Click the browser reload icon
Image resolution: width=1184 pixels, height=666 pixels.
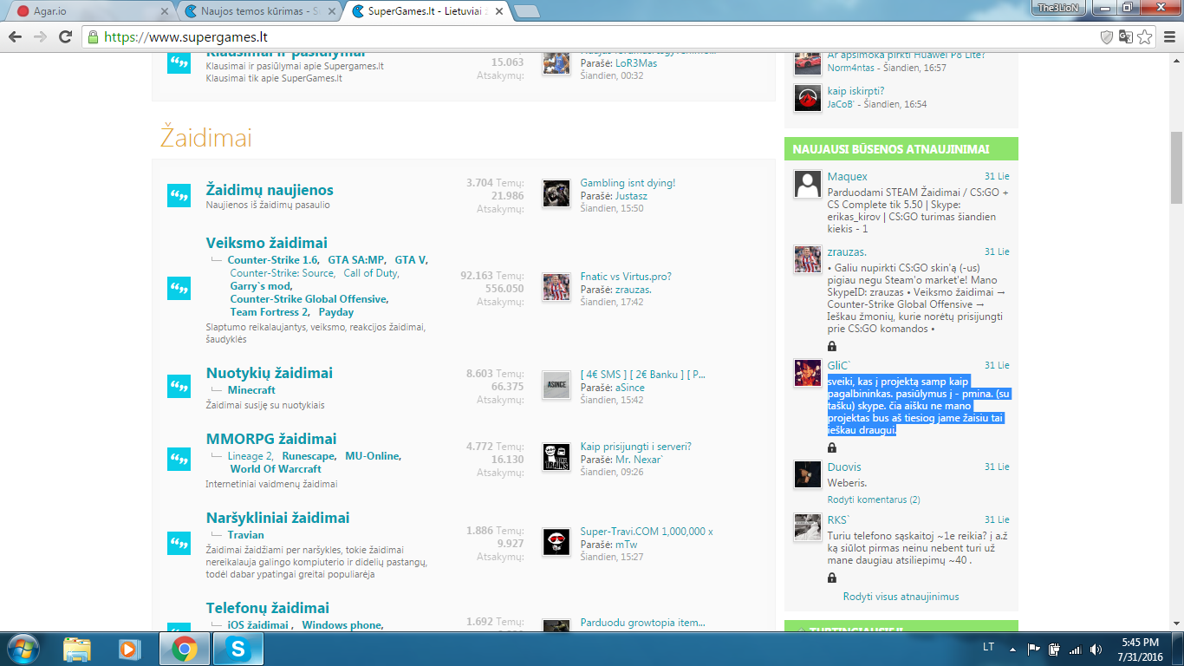pyautogui.click(x=65, y=37)
